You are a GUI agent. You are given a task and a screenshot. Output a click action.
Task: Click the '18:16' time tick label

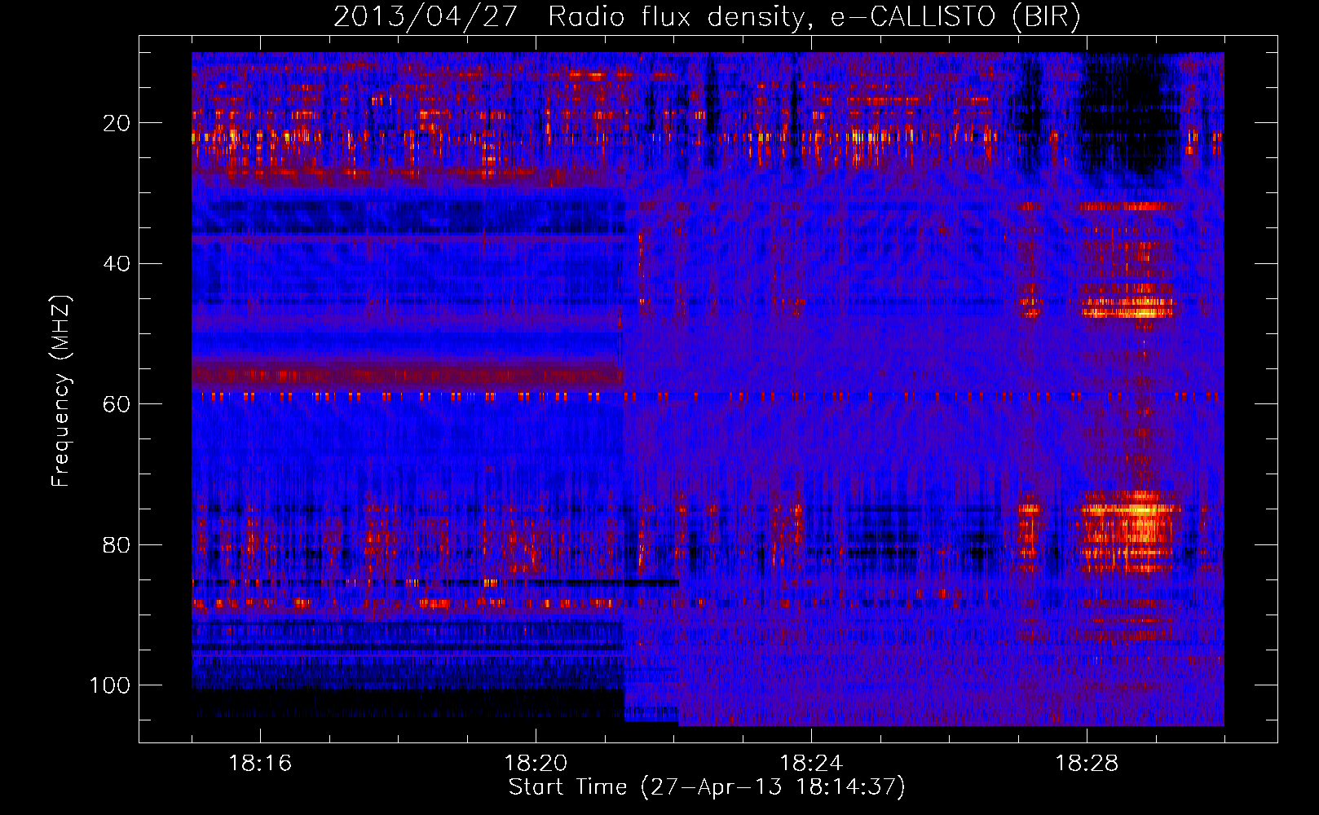260,764
